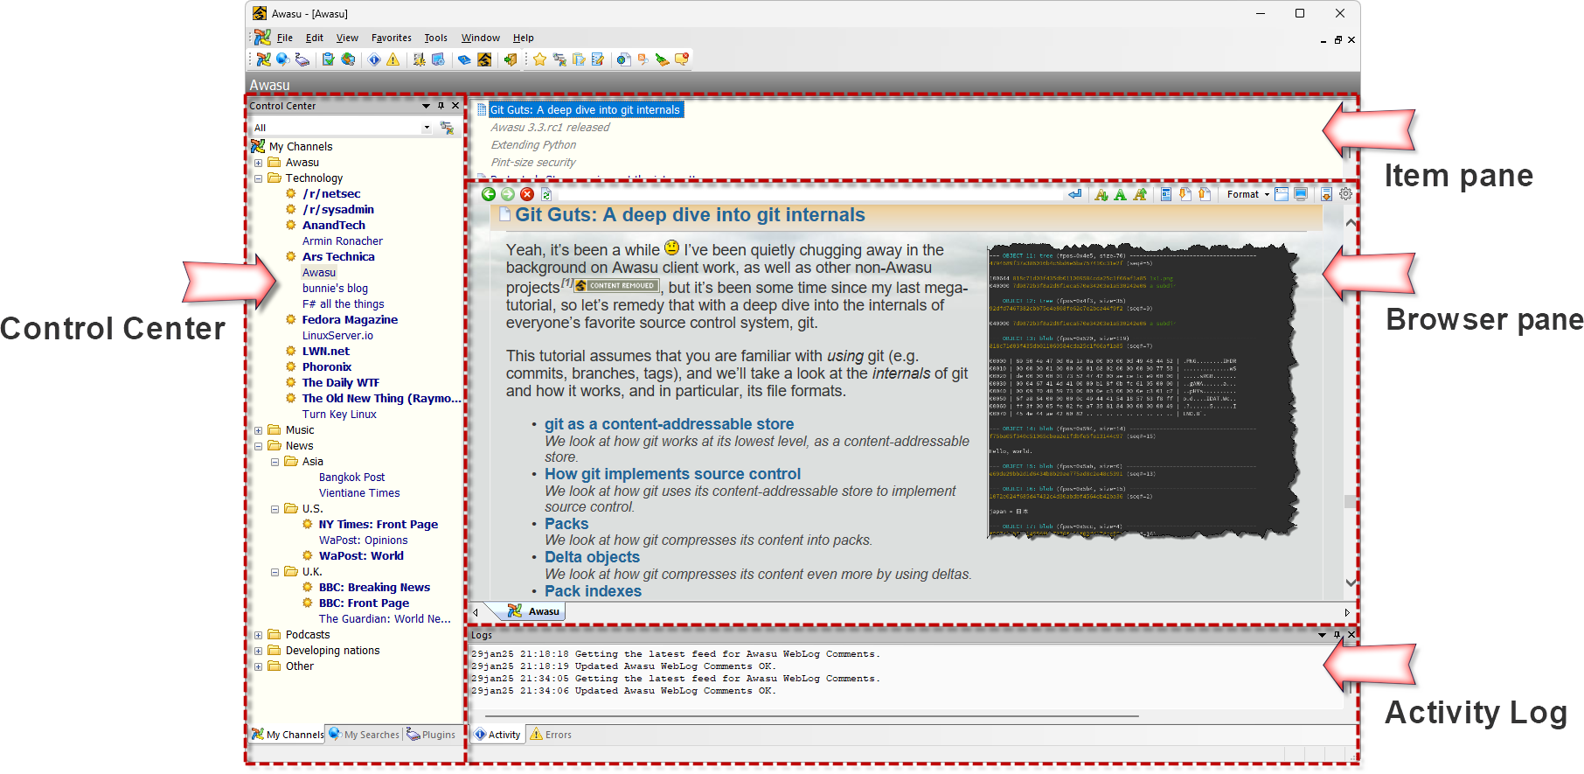
Task: Switch to the Errors tab
Action: point(551,735)
